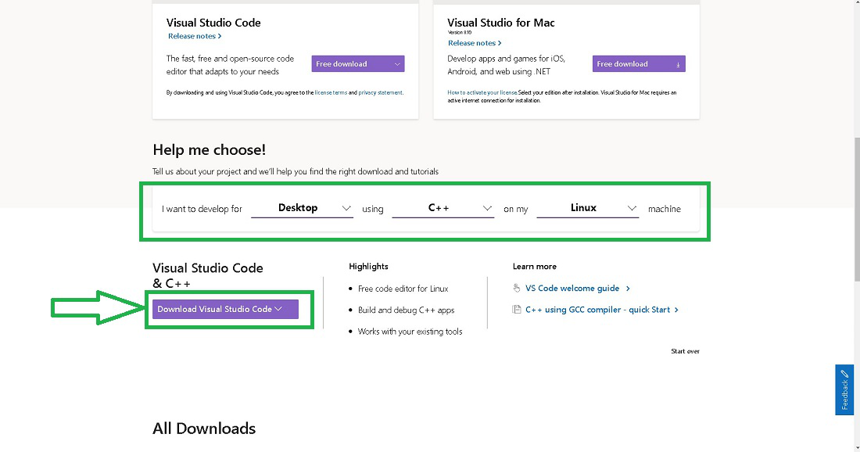The width and height of the screenshot is (860, 452).
Task: Click download arrow icon on Mac Free download
Action: [x=678, y=64]
